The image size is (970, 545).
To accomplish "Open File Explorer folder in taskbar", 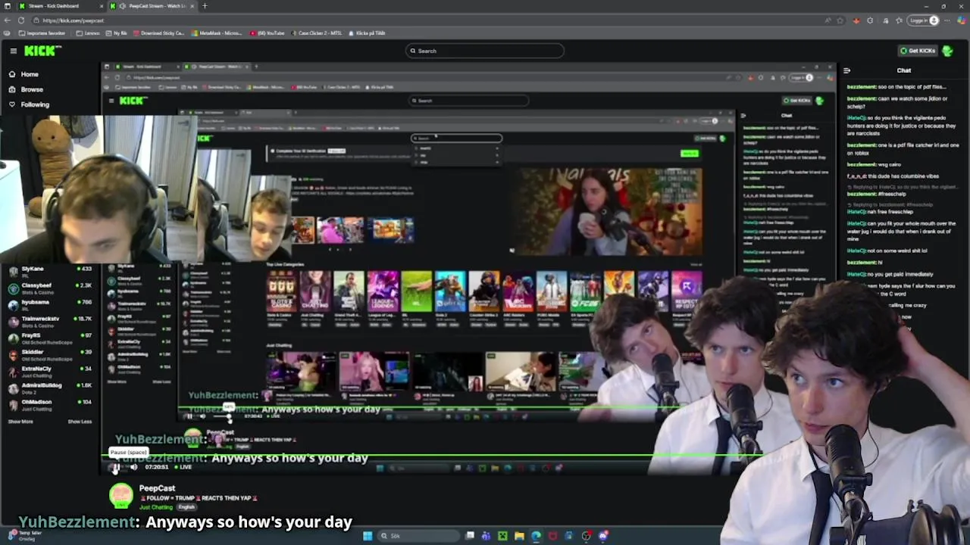I will 519,536.
